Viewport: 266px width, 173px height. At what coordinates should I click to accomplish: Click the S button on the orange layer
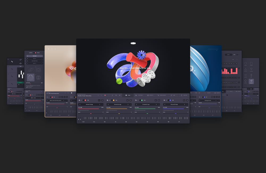click(131, 100)
